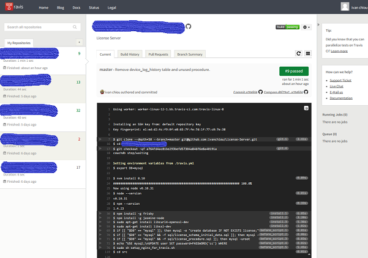
Task: Open the settings gear dropdown
Action: [x=306, y=27]
